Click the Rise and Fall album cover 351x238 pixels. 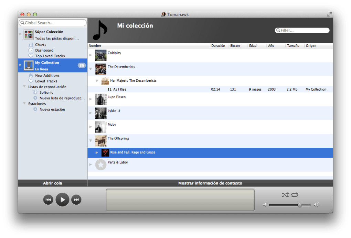(105, 152)
